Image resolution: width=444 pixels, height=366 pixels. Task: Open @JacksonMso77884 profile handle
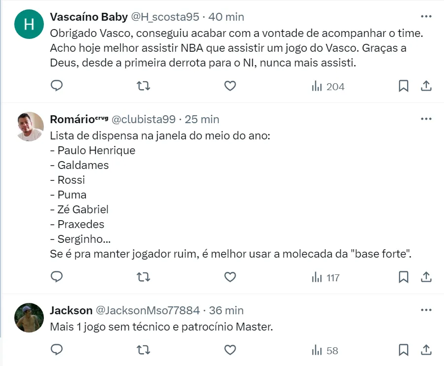coord(147,310)
